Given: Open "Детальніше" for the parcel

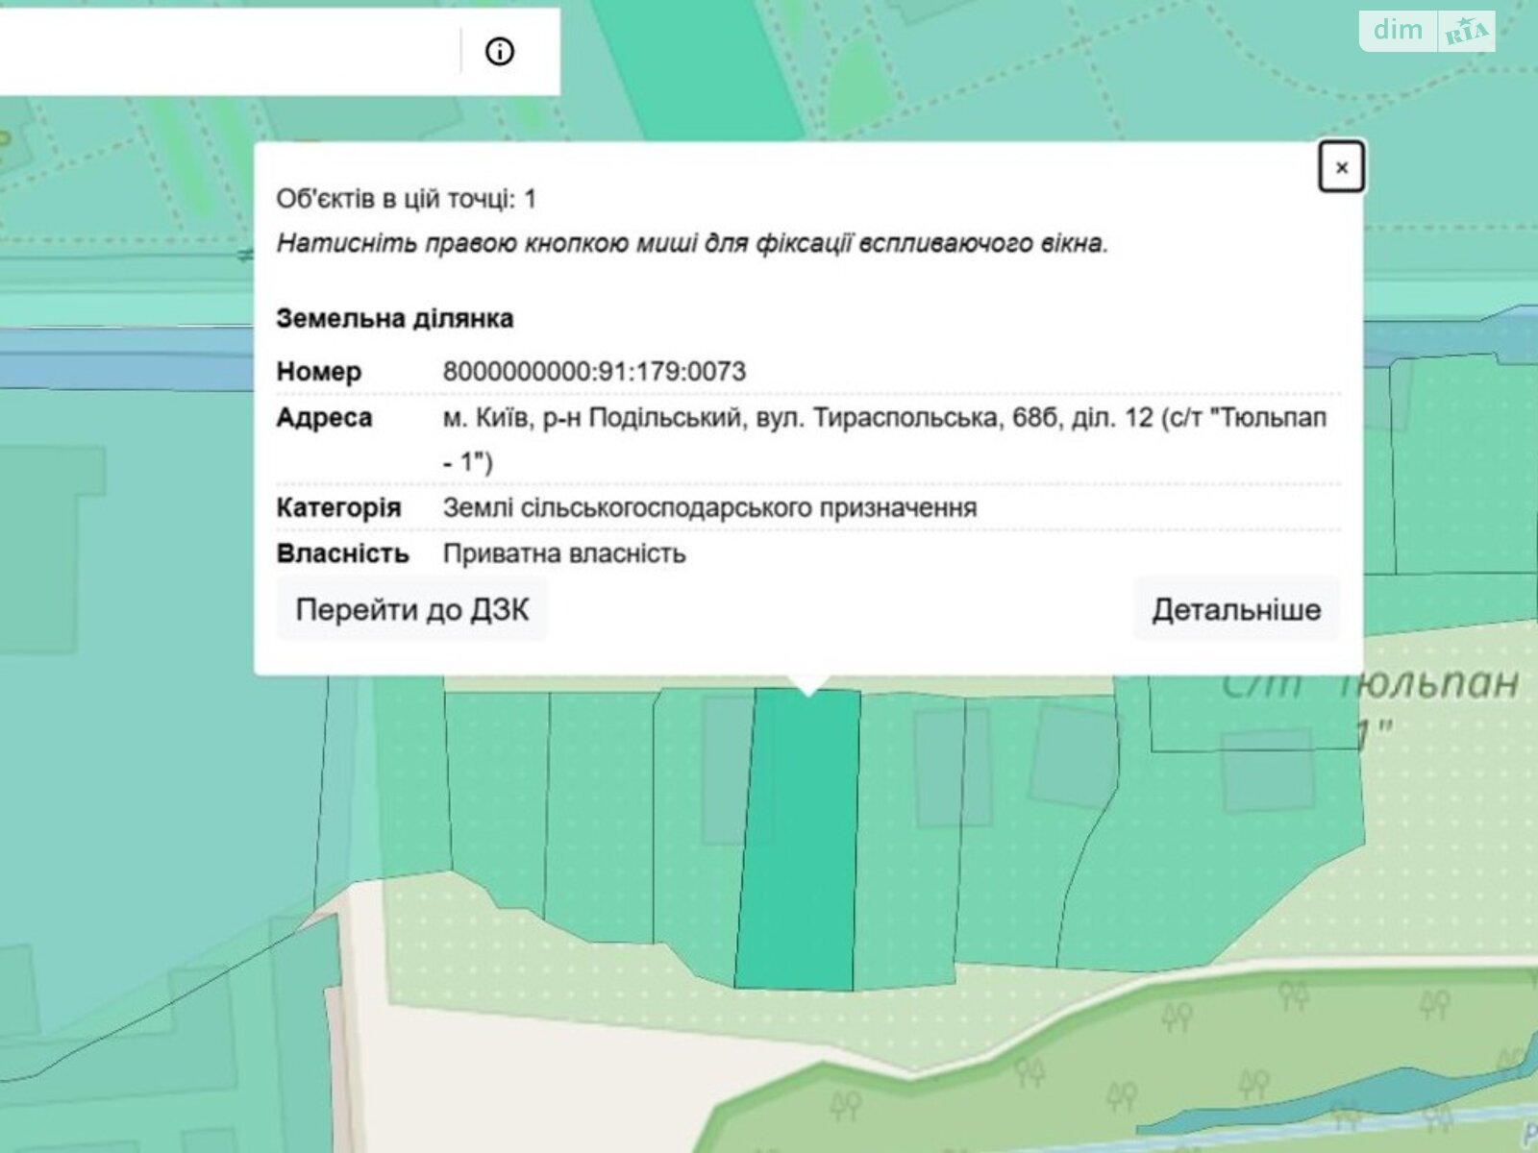Looking at the screenshot, I should pos(1236,608).
